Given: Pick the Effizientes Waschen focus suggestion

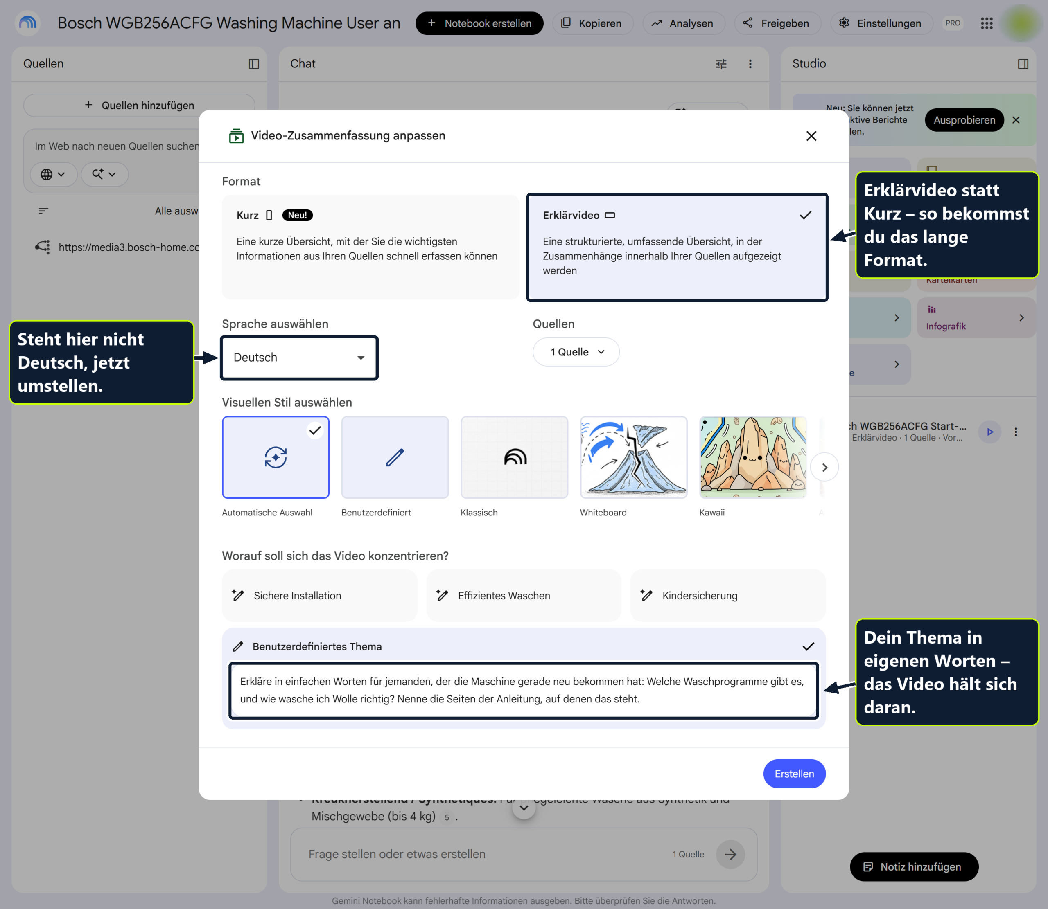Looking at the screenshot, I should click(524, 596).
